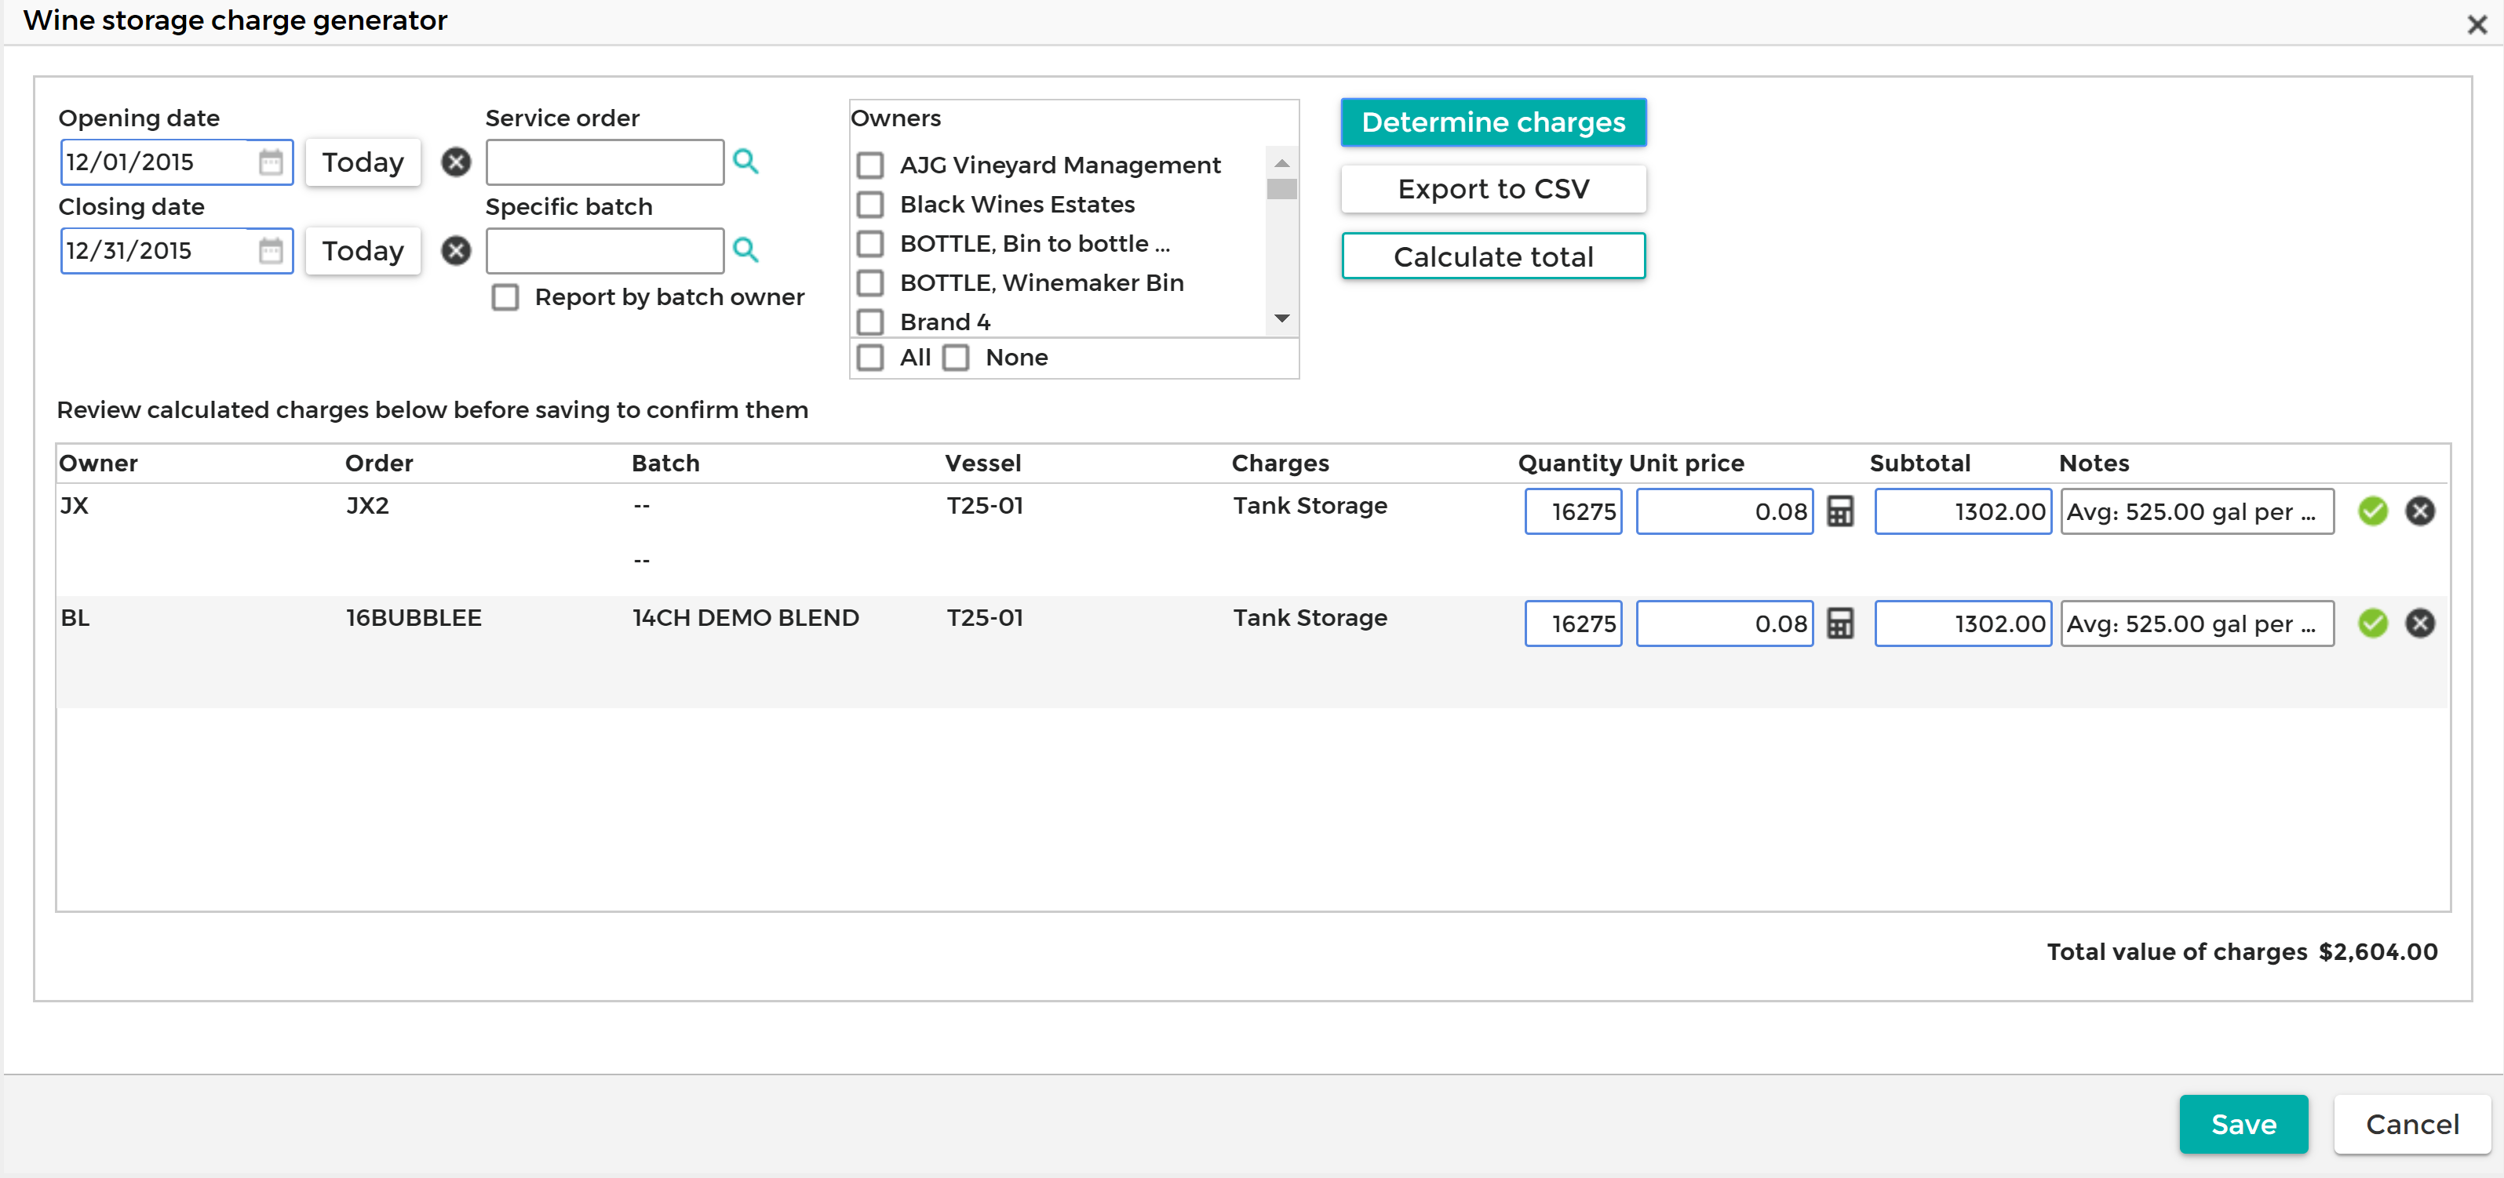
Task: Click into the Service order field
Action: [x=604, y=162]
